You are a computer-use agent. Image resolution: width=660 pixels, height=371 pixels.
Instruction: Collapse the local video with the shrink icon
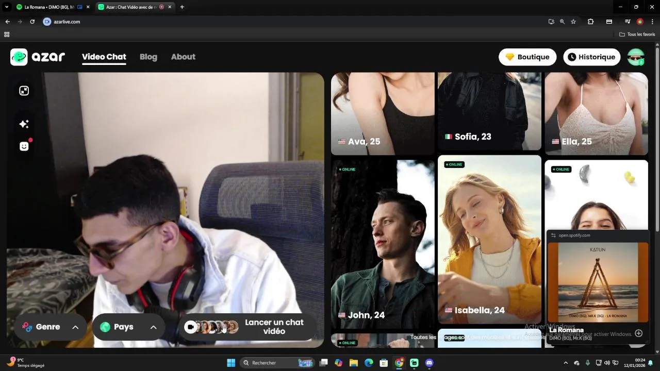pyautogui.click(x=24, y=91)
